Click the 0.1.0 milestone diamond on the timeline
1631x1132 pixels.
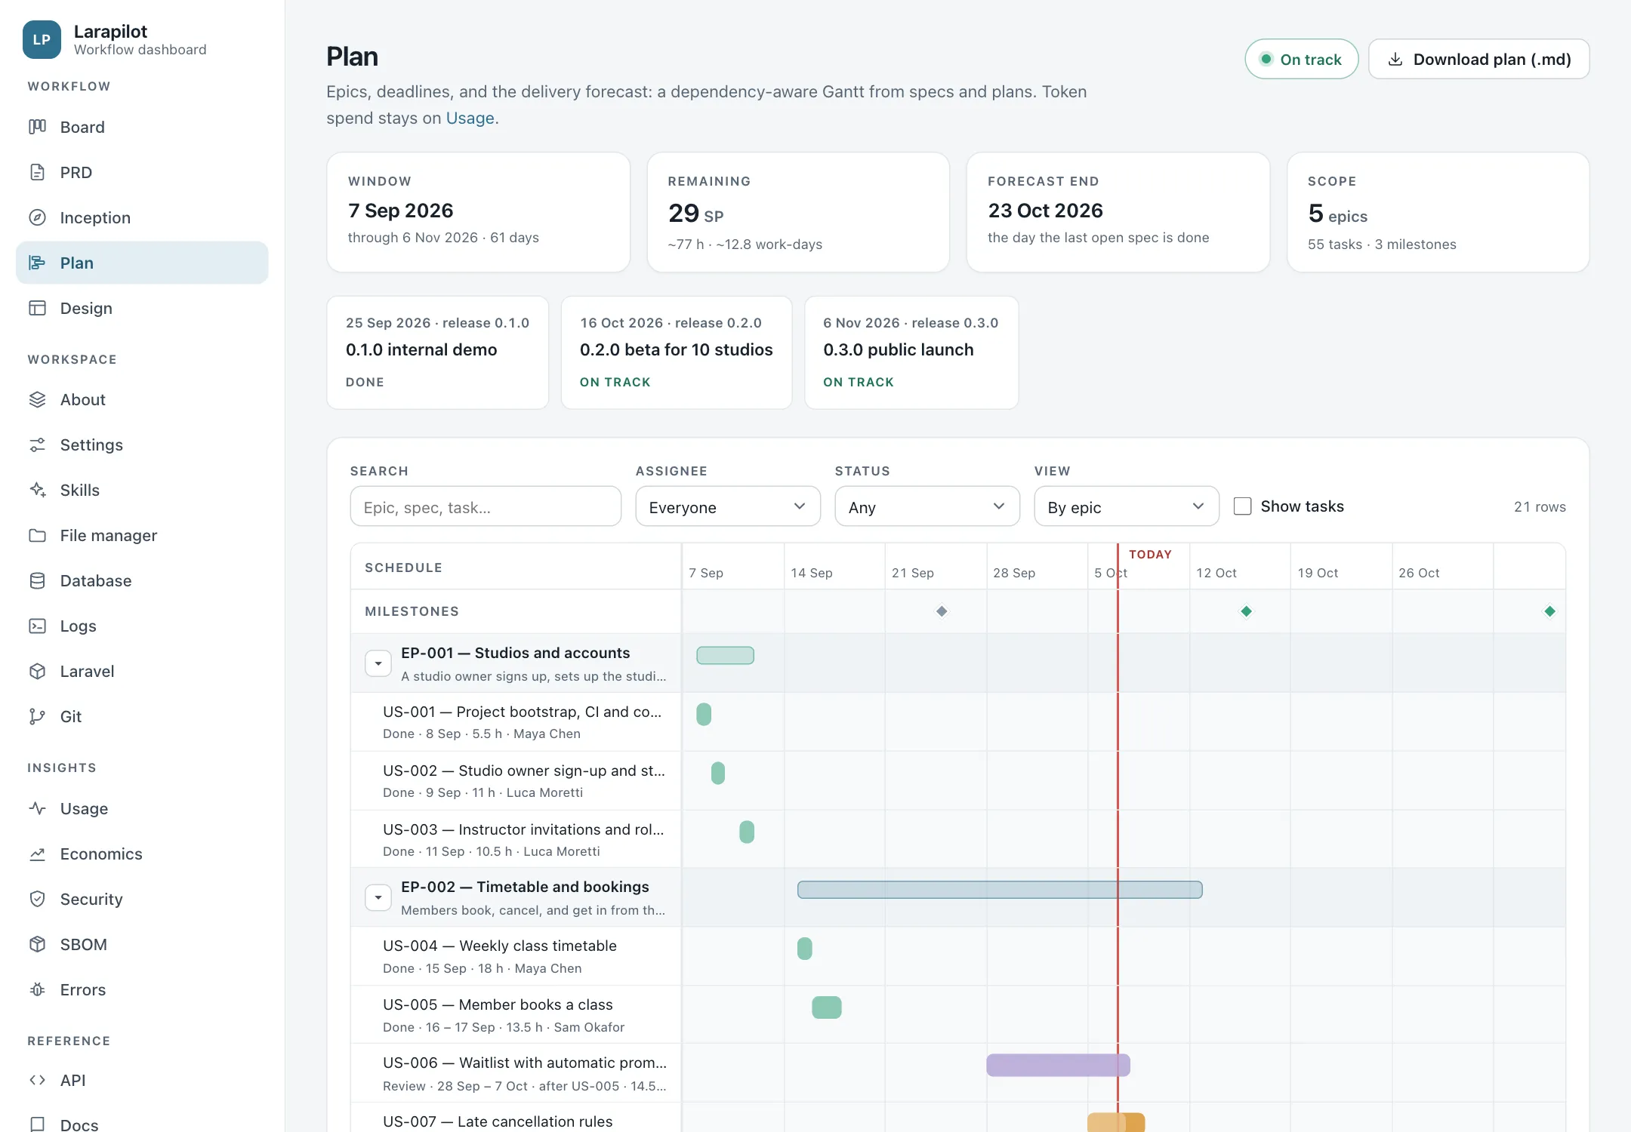coord(942,611)
